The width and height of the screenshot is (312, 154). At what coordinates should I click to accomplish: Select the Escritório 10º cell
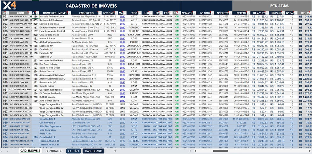pyautogui.click(x=55, y=46)
